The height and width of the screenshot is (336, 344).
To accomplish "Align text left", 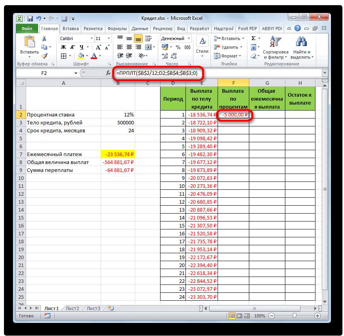I will (120, 47).
